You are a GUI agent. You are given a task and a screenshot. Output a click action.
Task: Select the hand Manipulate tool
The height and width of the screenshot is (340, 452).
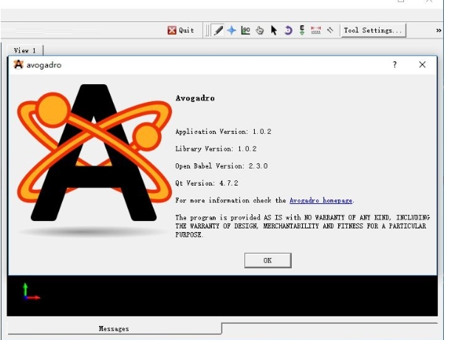point(259,30)
